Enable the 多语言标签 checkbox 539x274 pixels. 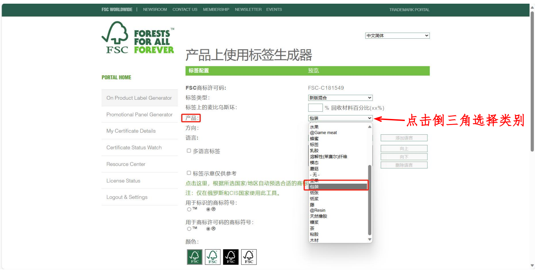(189, 151)
